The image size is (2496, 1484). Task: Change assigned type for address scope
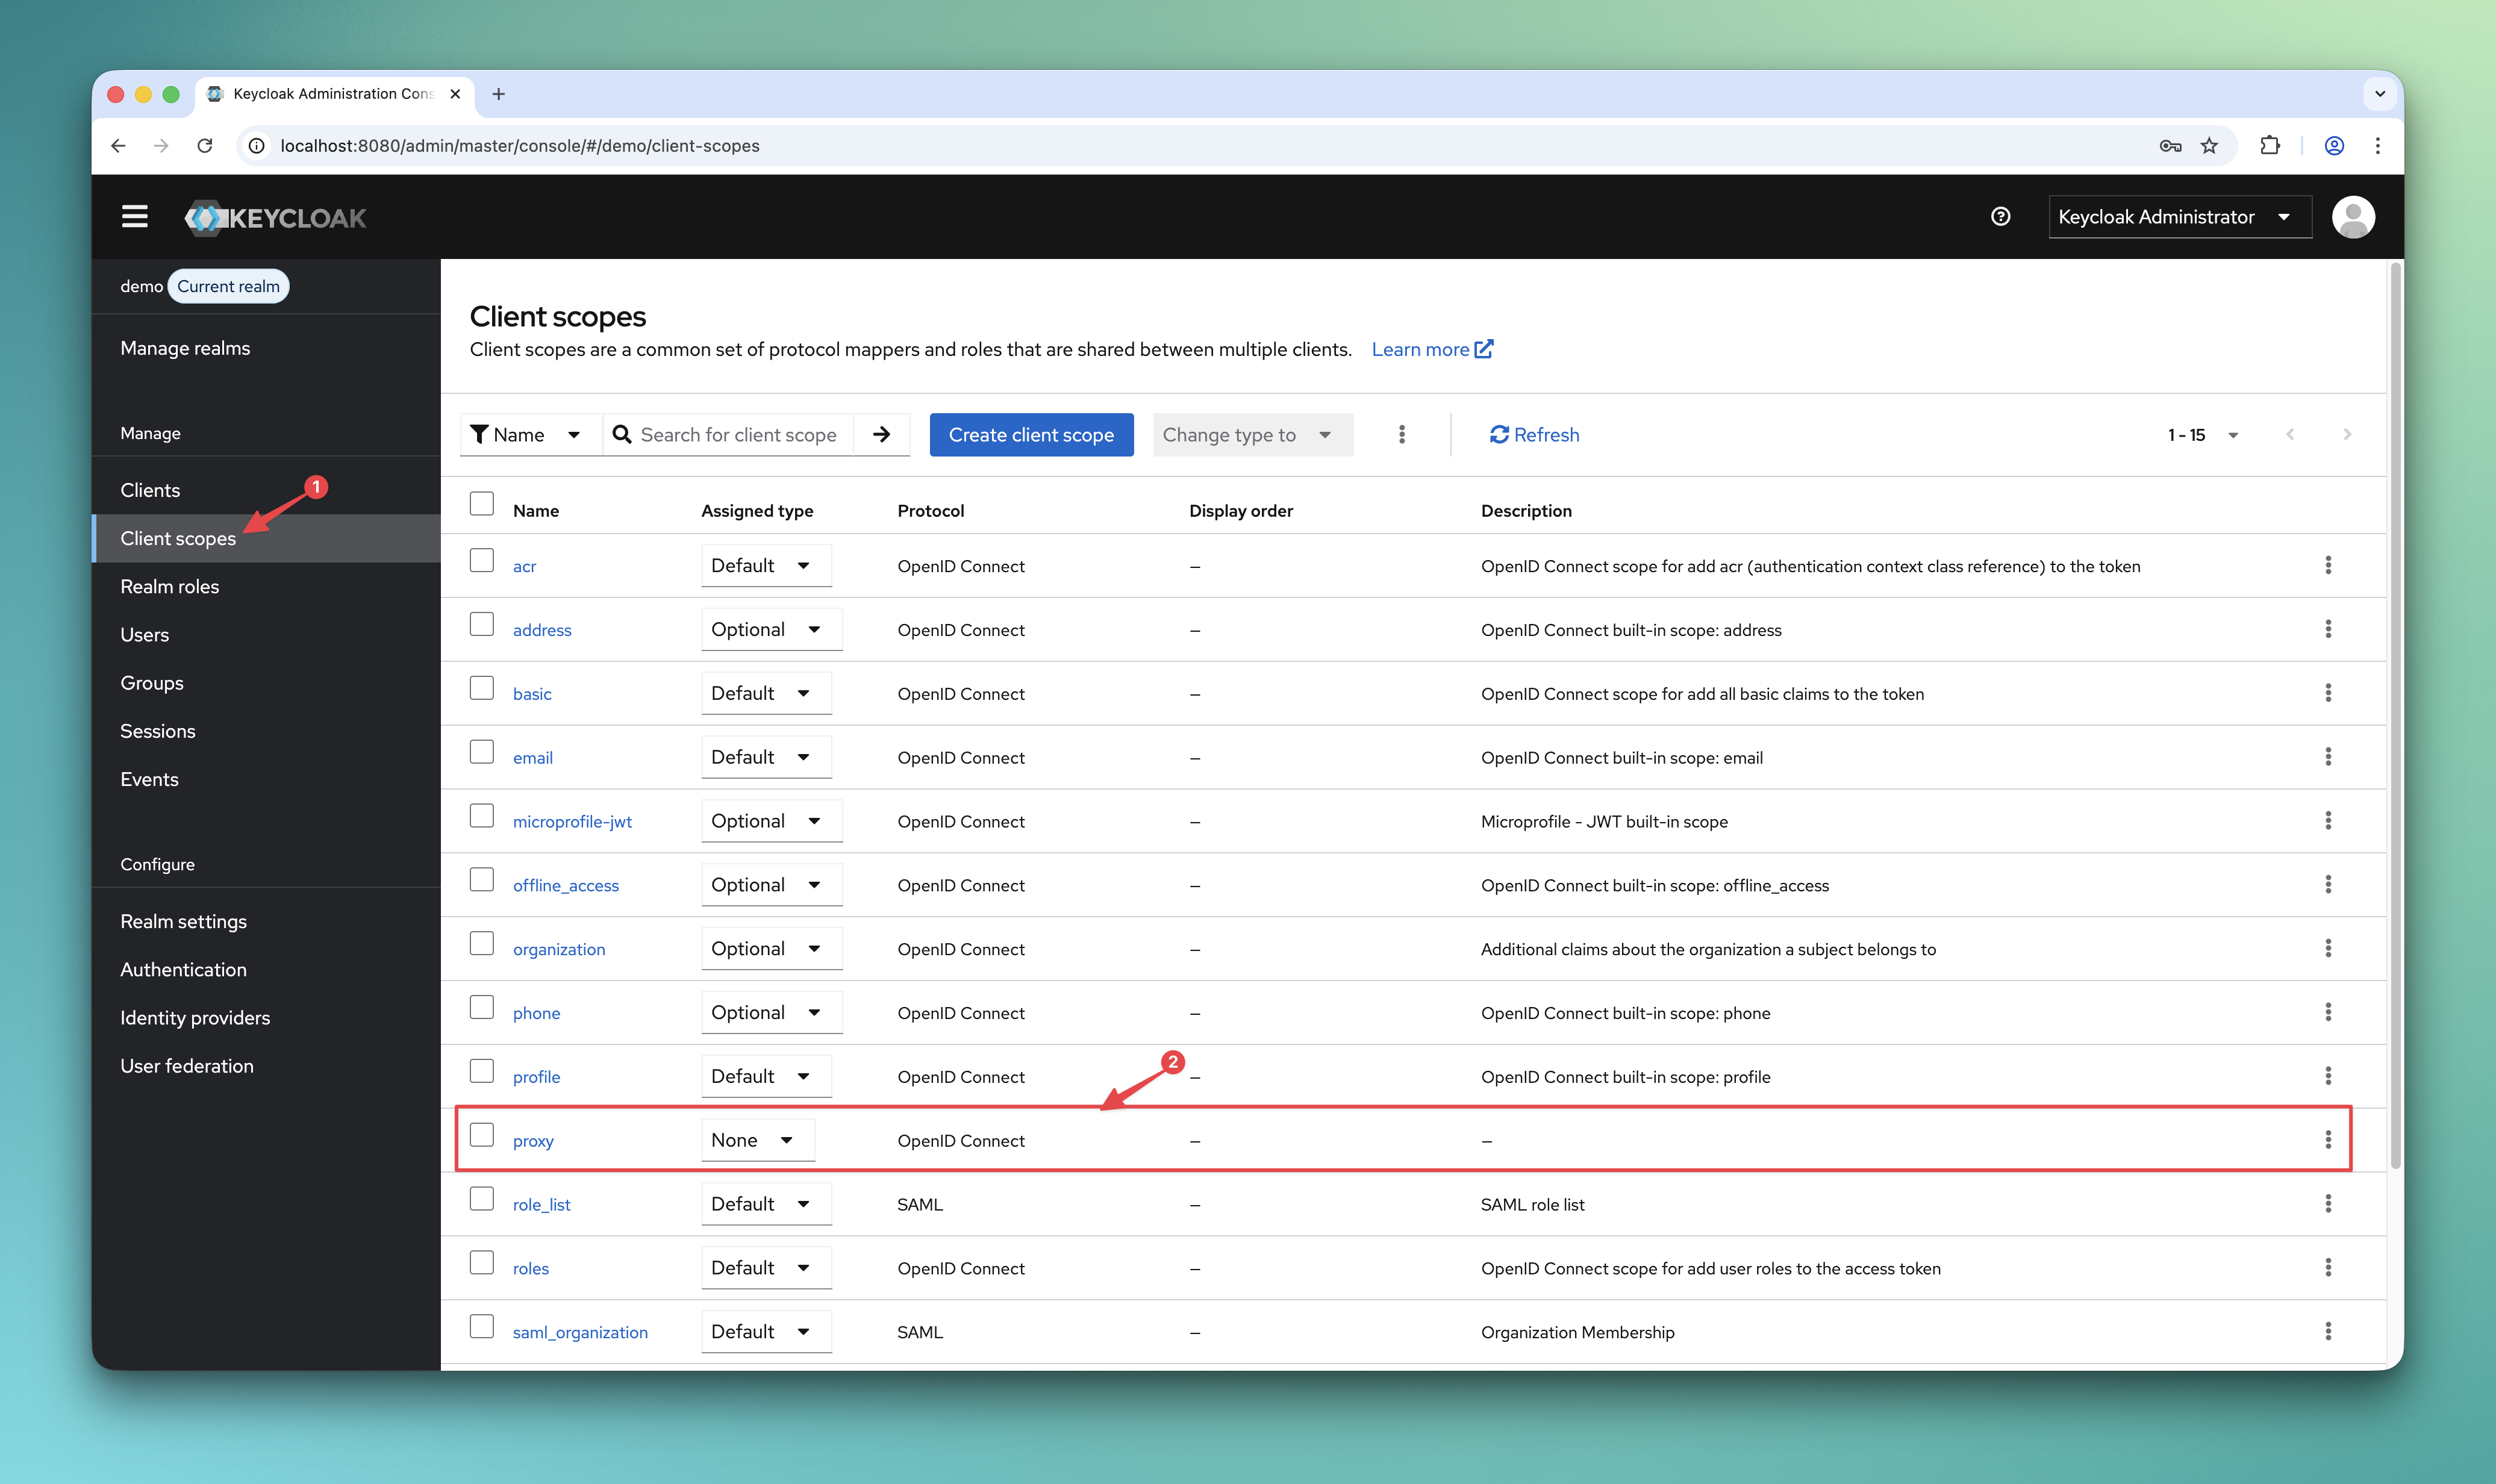click(771, 630)
